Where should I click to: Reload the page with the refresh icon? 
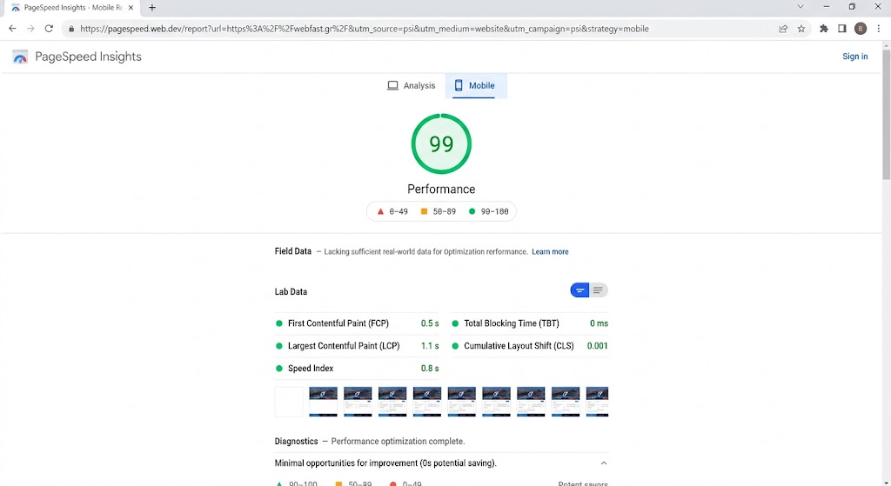tap(49, 29)
